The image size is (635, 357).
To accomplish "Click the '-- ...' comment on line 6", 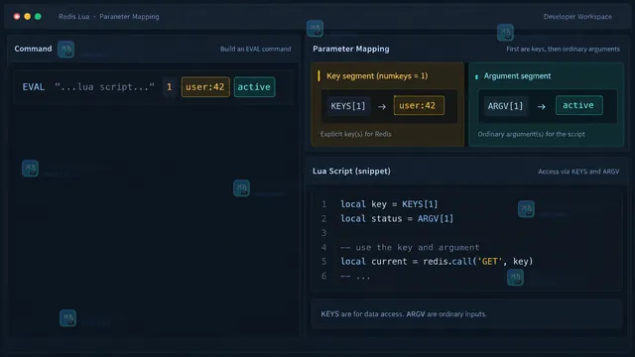I will pos(355,277).
